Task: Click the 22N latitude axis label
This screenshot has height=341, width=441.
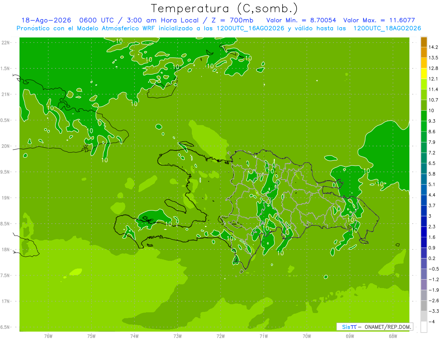Action: coord(6,43)
